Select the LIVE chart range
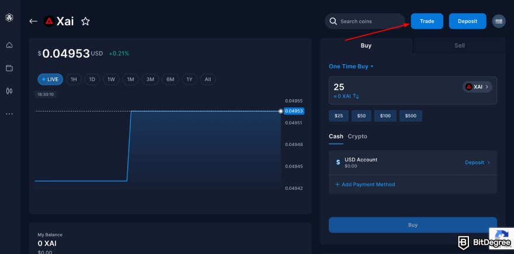514x254 pixels. click(x=50, y=79)
